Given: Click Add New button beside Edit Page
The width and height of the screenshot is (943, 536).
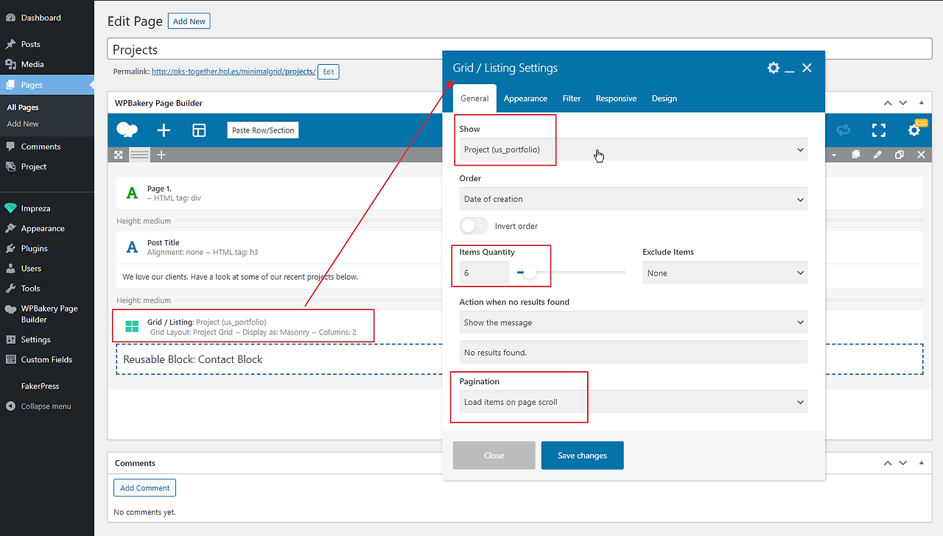Looking at the screenshot, I should (x=189, y=21).
